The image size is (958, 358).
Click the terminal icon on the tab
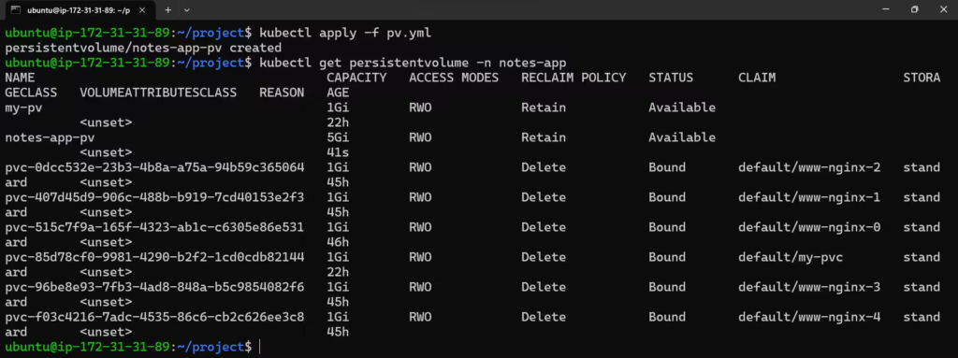pos(16,9)
